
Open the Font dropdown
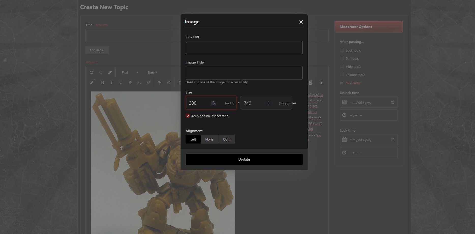pyautogui.click(x=130, y=73)
